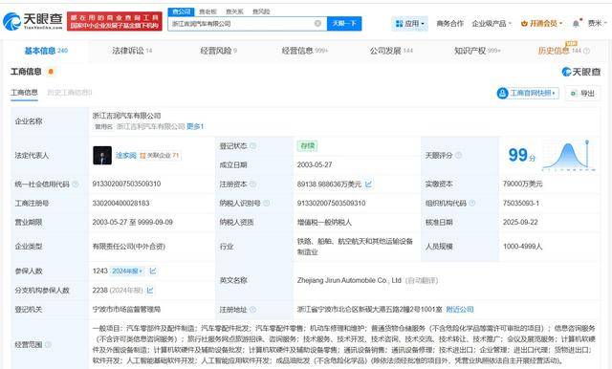The image size is (612, 369).
Task: Click help icon beside 经营范围
Action: click(48, 344)
